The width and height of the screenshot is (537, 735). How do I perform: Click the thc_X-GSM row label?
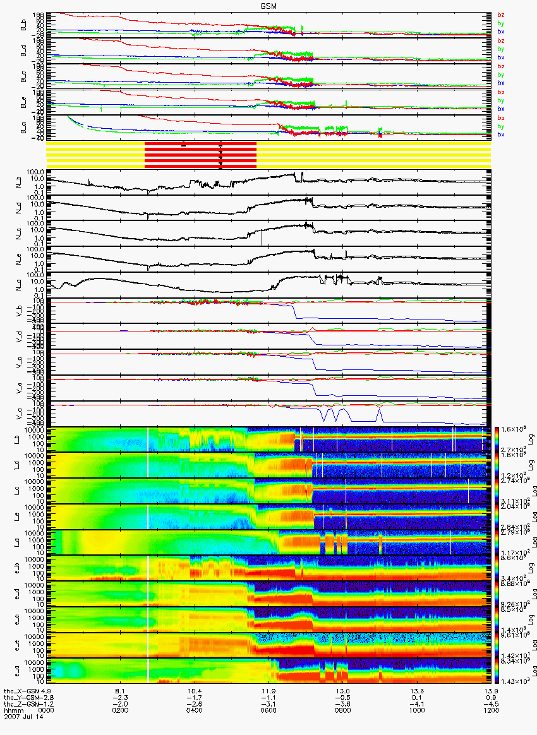click(x=22, y=691)
